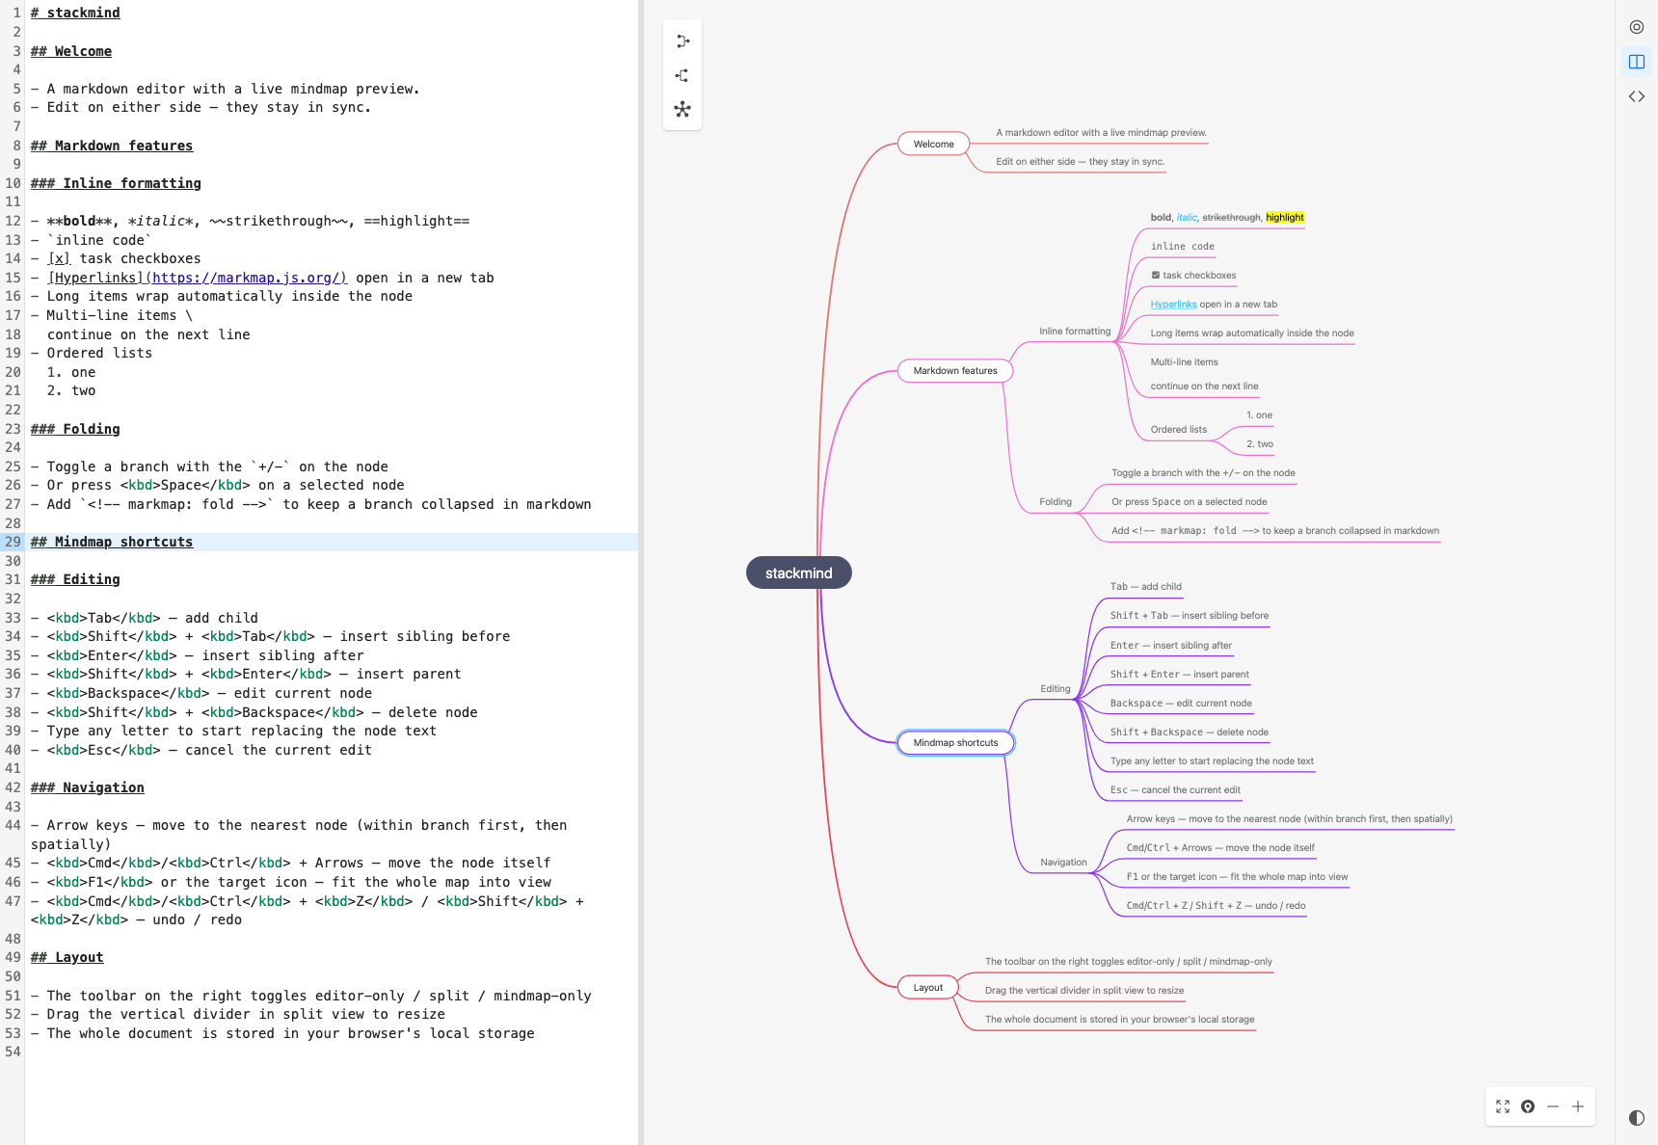
Task: Select the radial star layout icon
Action: tap(682, 109)
